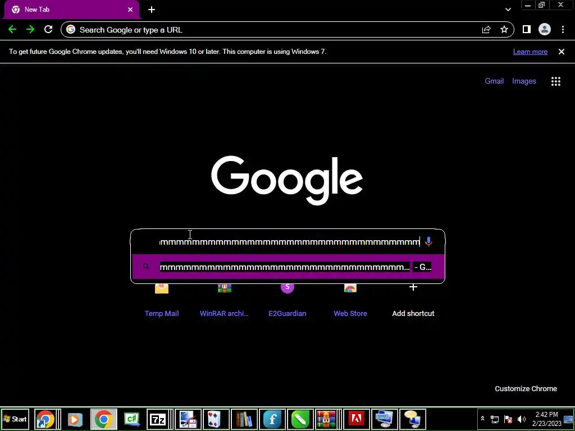Open the Chrome three-dot menu
The height and width of the screenshot is (431, 575).
pos(563,30)
